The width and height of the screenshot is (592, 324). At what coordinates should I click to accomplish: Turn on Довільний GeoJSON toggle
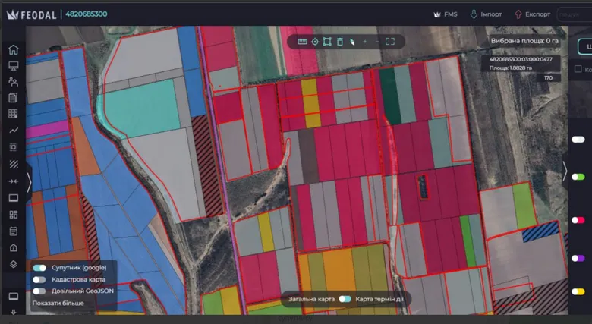pos(39,291)
